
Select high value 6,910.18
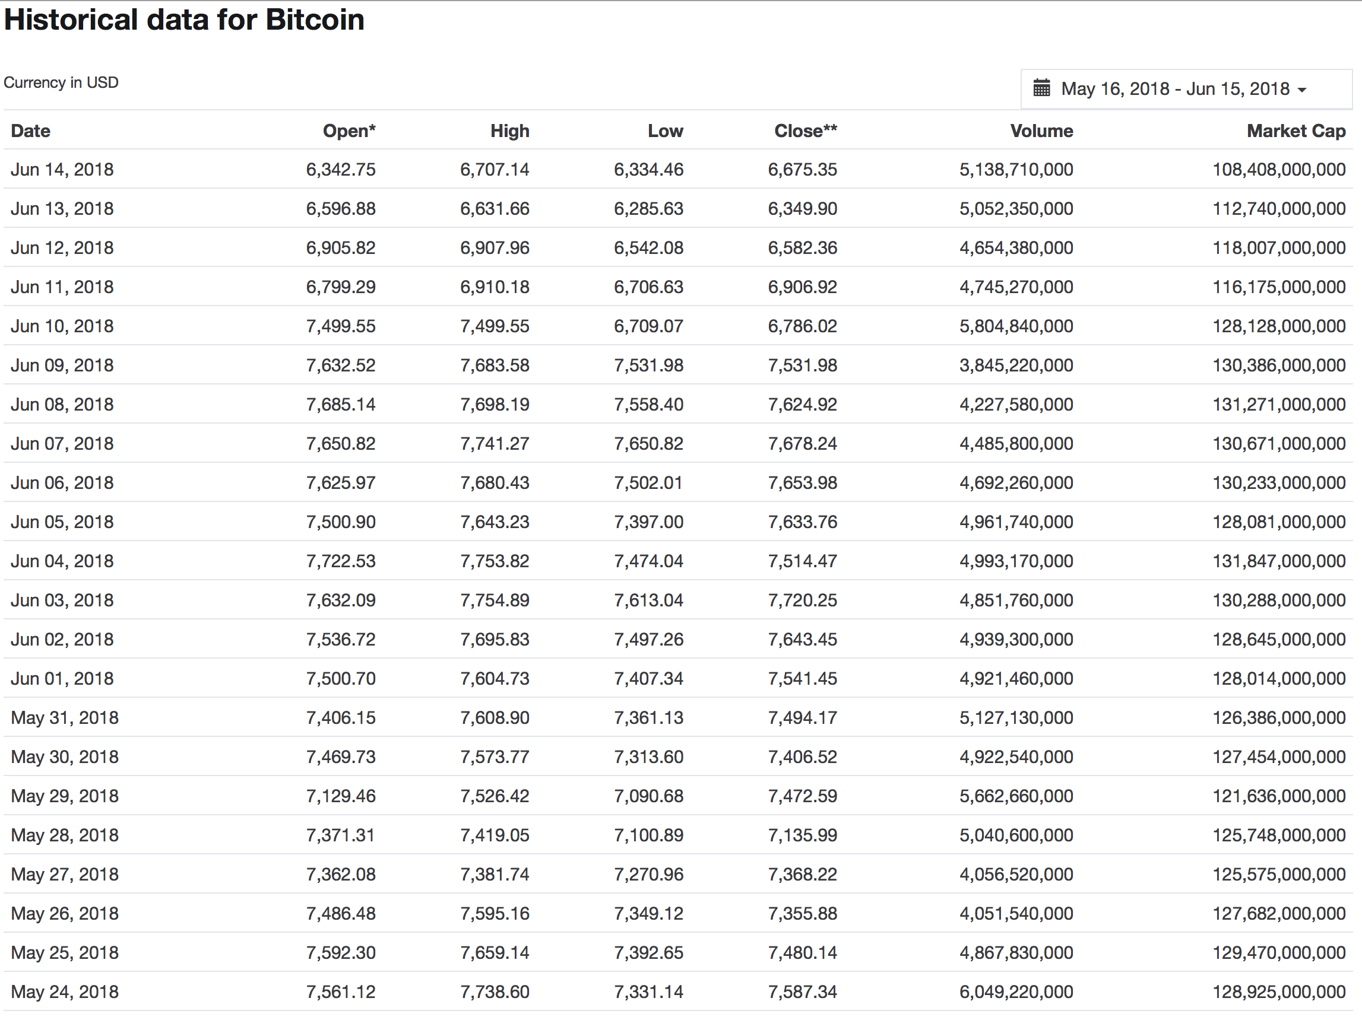pyautogui.click(x=495, y=287)
